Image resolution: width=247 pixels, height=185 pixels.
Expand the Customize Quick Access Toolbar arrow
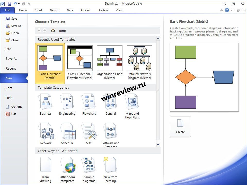pyautogui.click(x=29, y=4)
